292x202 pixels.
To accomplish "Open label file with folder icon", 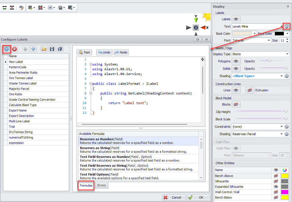I will pos(44,49).
